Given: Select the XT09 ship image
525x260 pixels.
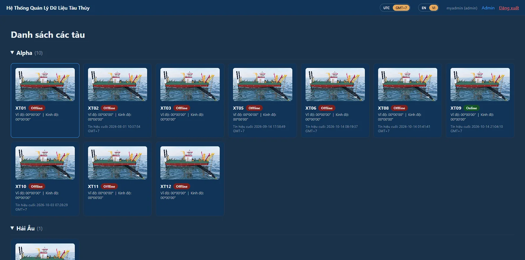Looking at the screenshot, I should click(x=480, y=84).
